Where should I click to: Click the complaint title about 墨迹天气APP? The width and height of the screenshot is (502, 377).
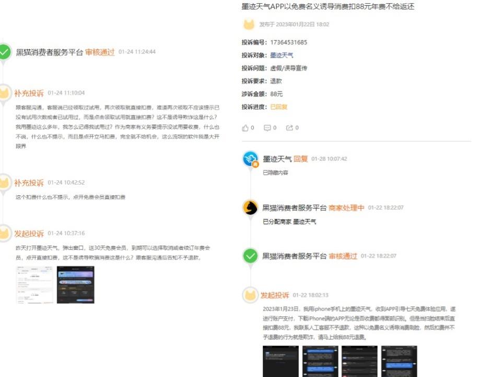point(328,7)
